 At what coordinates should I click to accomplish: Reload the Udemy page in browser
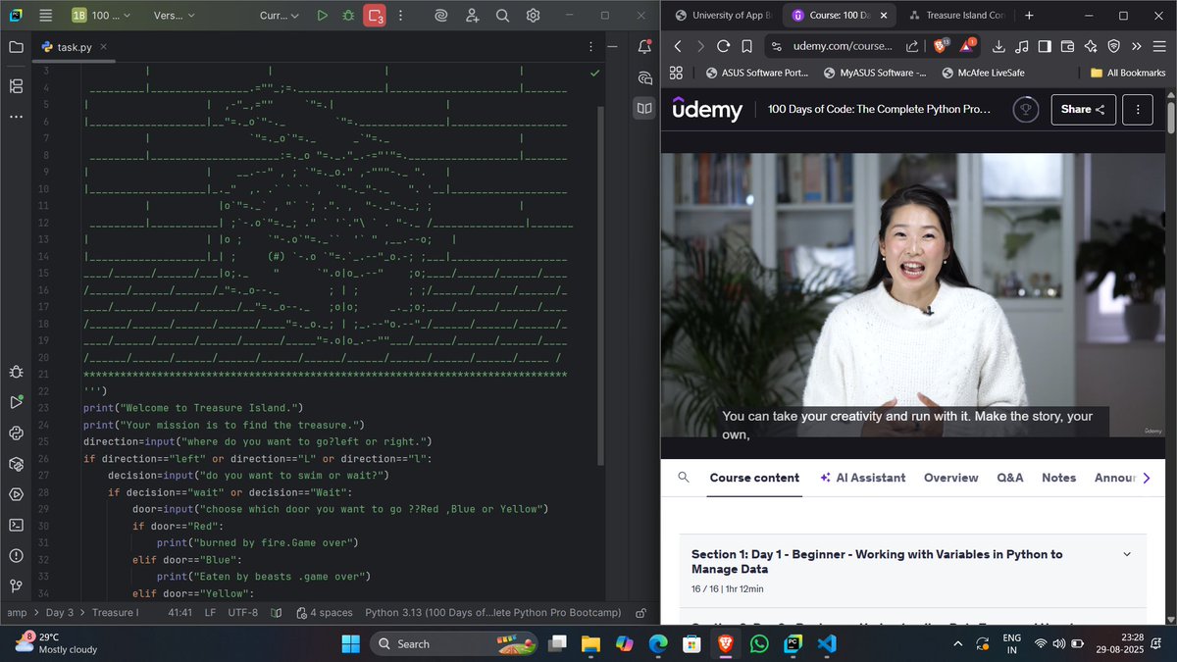(x=723, y=46)
